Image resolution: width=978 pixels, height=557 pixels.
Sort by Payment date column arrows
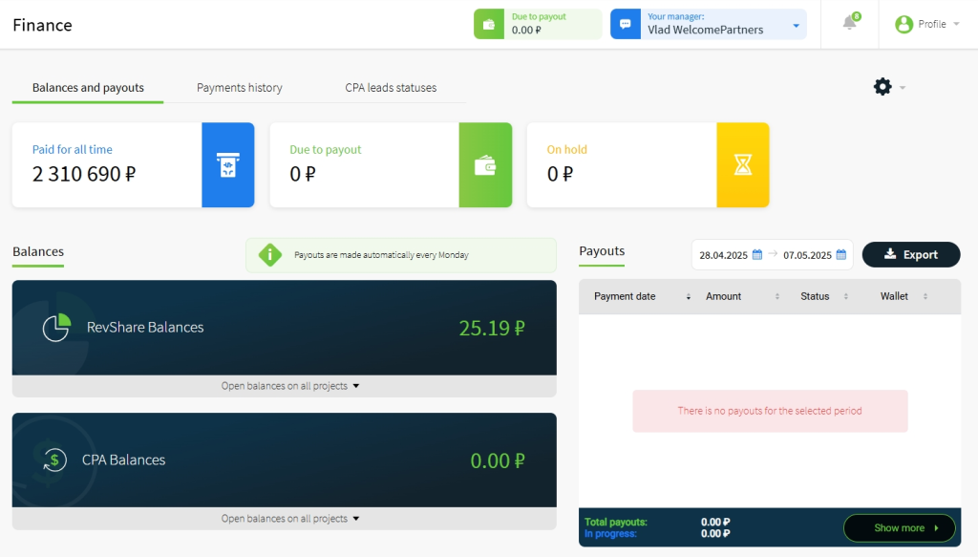[689, 297]
